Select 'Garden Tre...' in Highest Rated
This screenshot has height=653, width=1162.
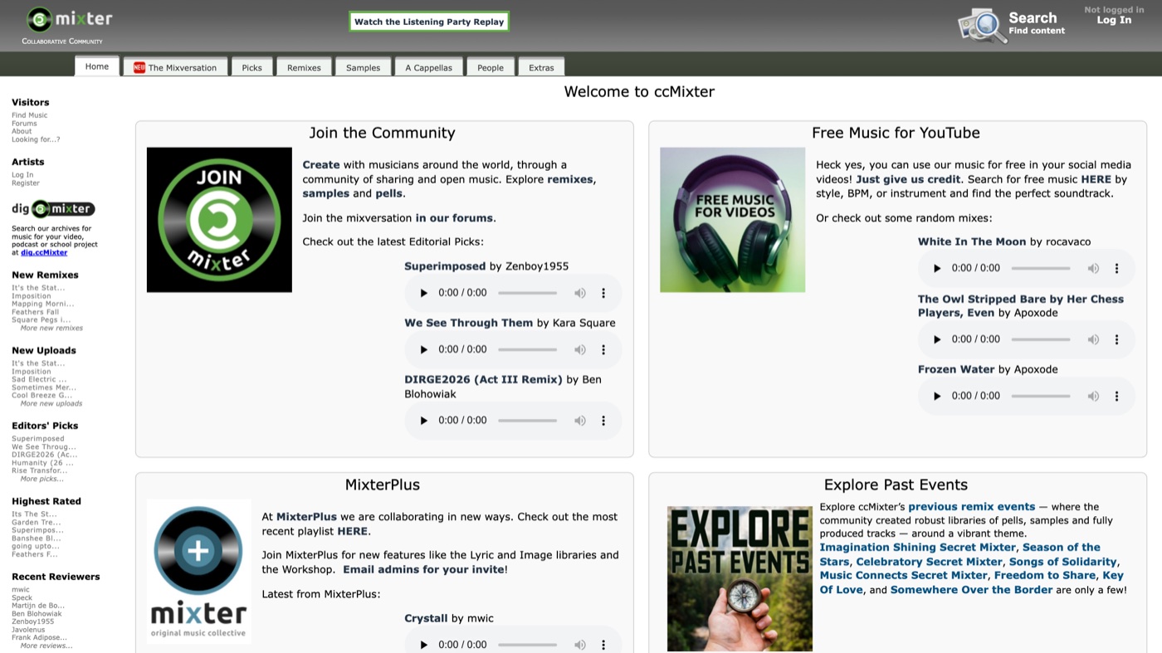tap(37, 522)
